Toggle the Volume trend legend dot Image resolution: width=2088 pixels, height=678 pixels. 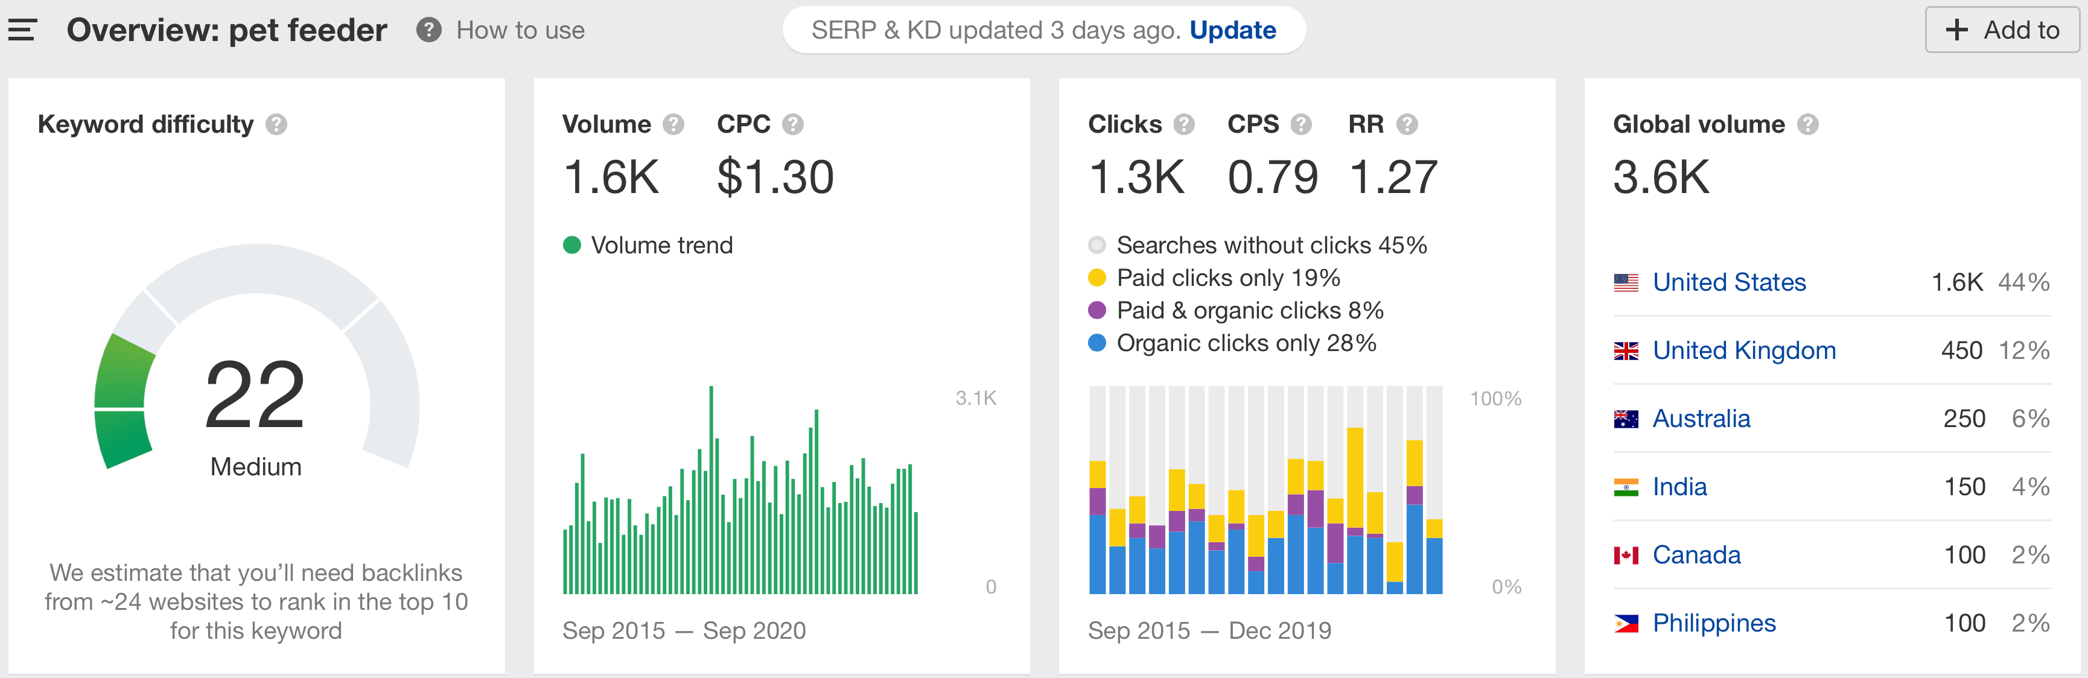click(571, 245)
